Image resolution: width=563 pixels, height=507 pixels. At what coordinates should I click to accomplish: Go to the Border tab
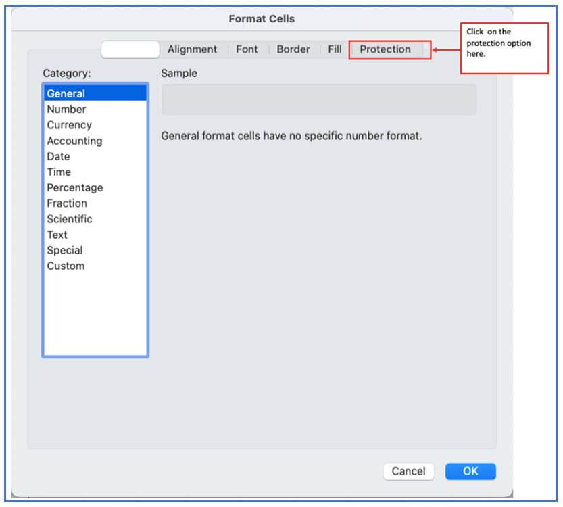[x=293, y=49]
